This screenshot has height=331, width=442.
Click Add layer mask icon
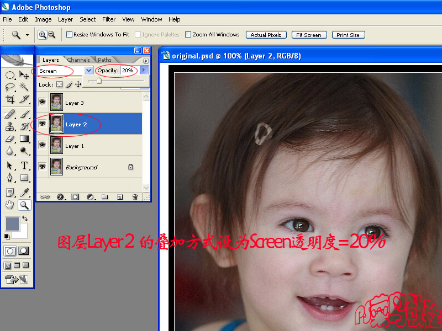[x=75, y=197]
